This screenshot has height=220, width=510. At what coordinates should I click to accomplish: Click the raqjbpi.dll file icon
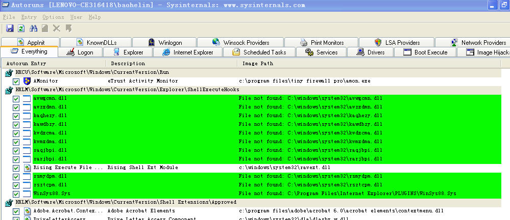pos(27,151)
